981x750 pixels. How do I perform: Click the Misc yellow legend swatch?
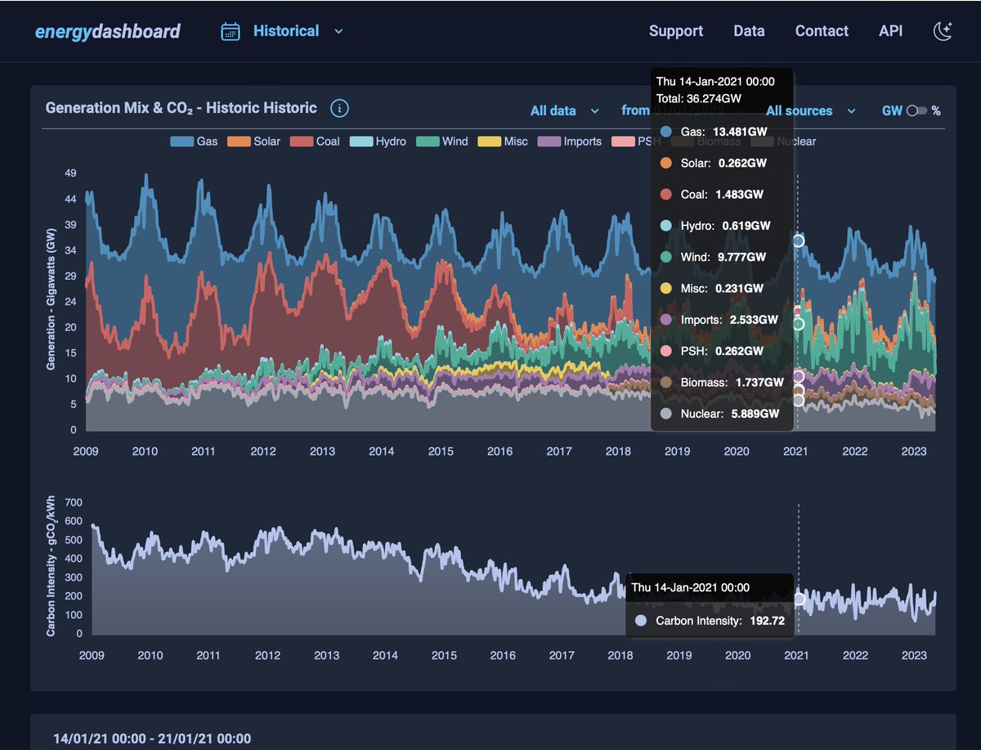click(x=489, y=141)
